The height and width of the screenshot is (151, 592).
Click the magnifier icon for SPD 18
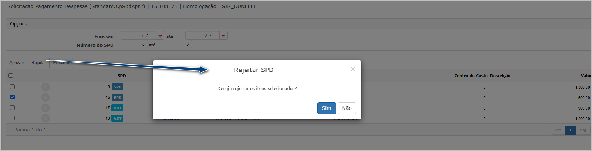pyautogui.click(x=45, y=118)
